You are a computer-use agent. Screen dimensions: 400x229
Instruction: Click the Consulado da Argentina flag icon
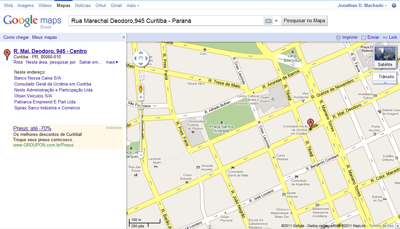pos(296,177)
